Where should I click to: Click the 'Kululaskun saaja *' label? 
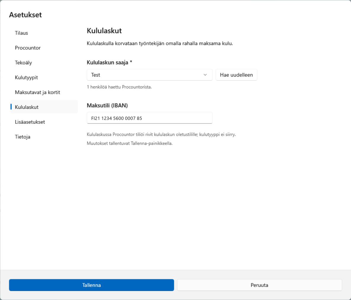tap(110, 62)
